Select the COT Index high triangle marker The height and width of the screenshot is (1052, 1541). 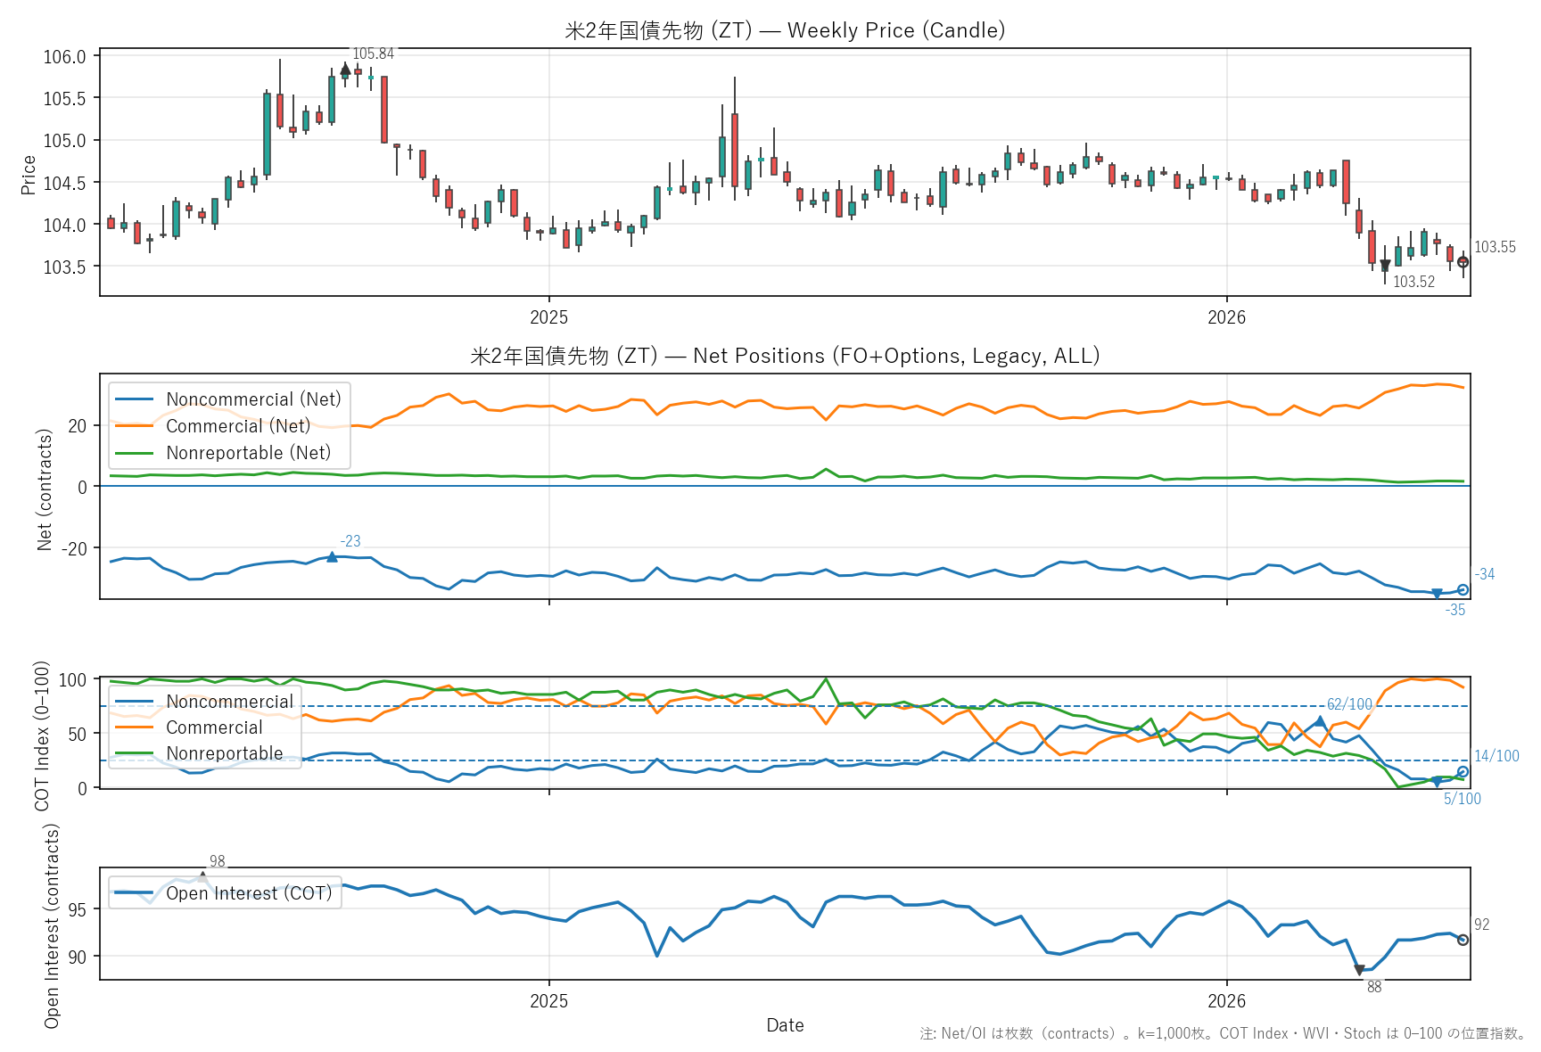1321,720
